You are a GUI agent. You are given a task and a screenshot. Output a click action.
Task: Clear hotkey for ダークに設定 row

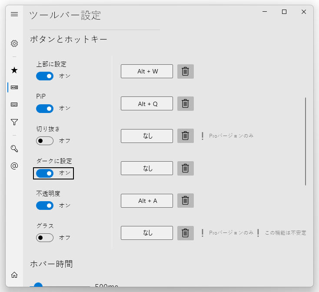185,168
